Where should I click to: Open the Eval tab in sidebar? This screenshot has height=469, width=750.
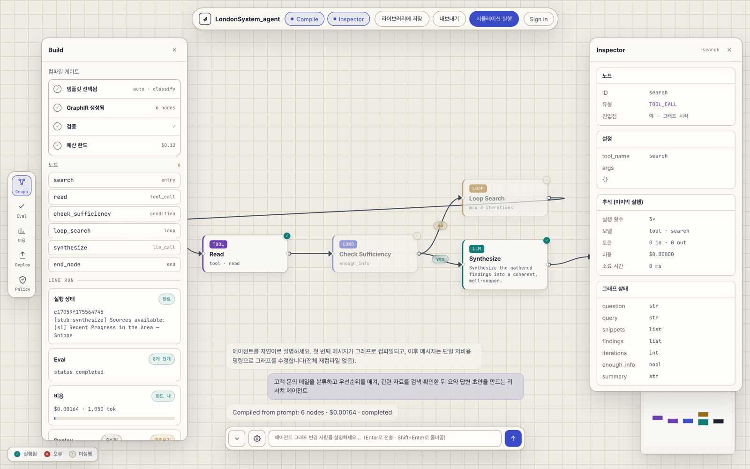tap(22, 211)
